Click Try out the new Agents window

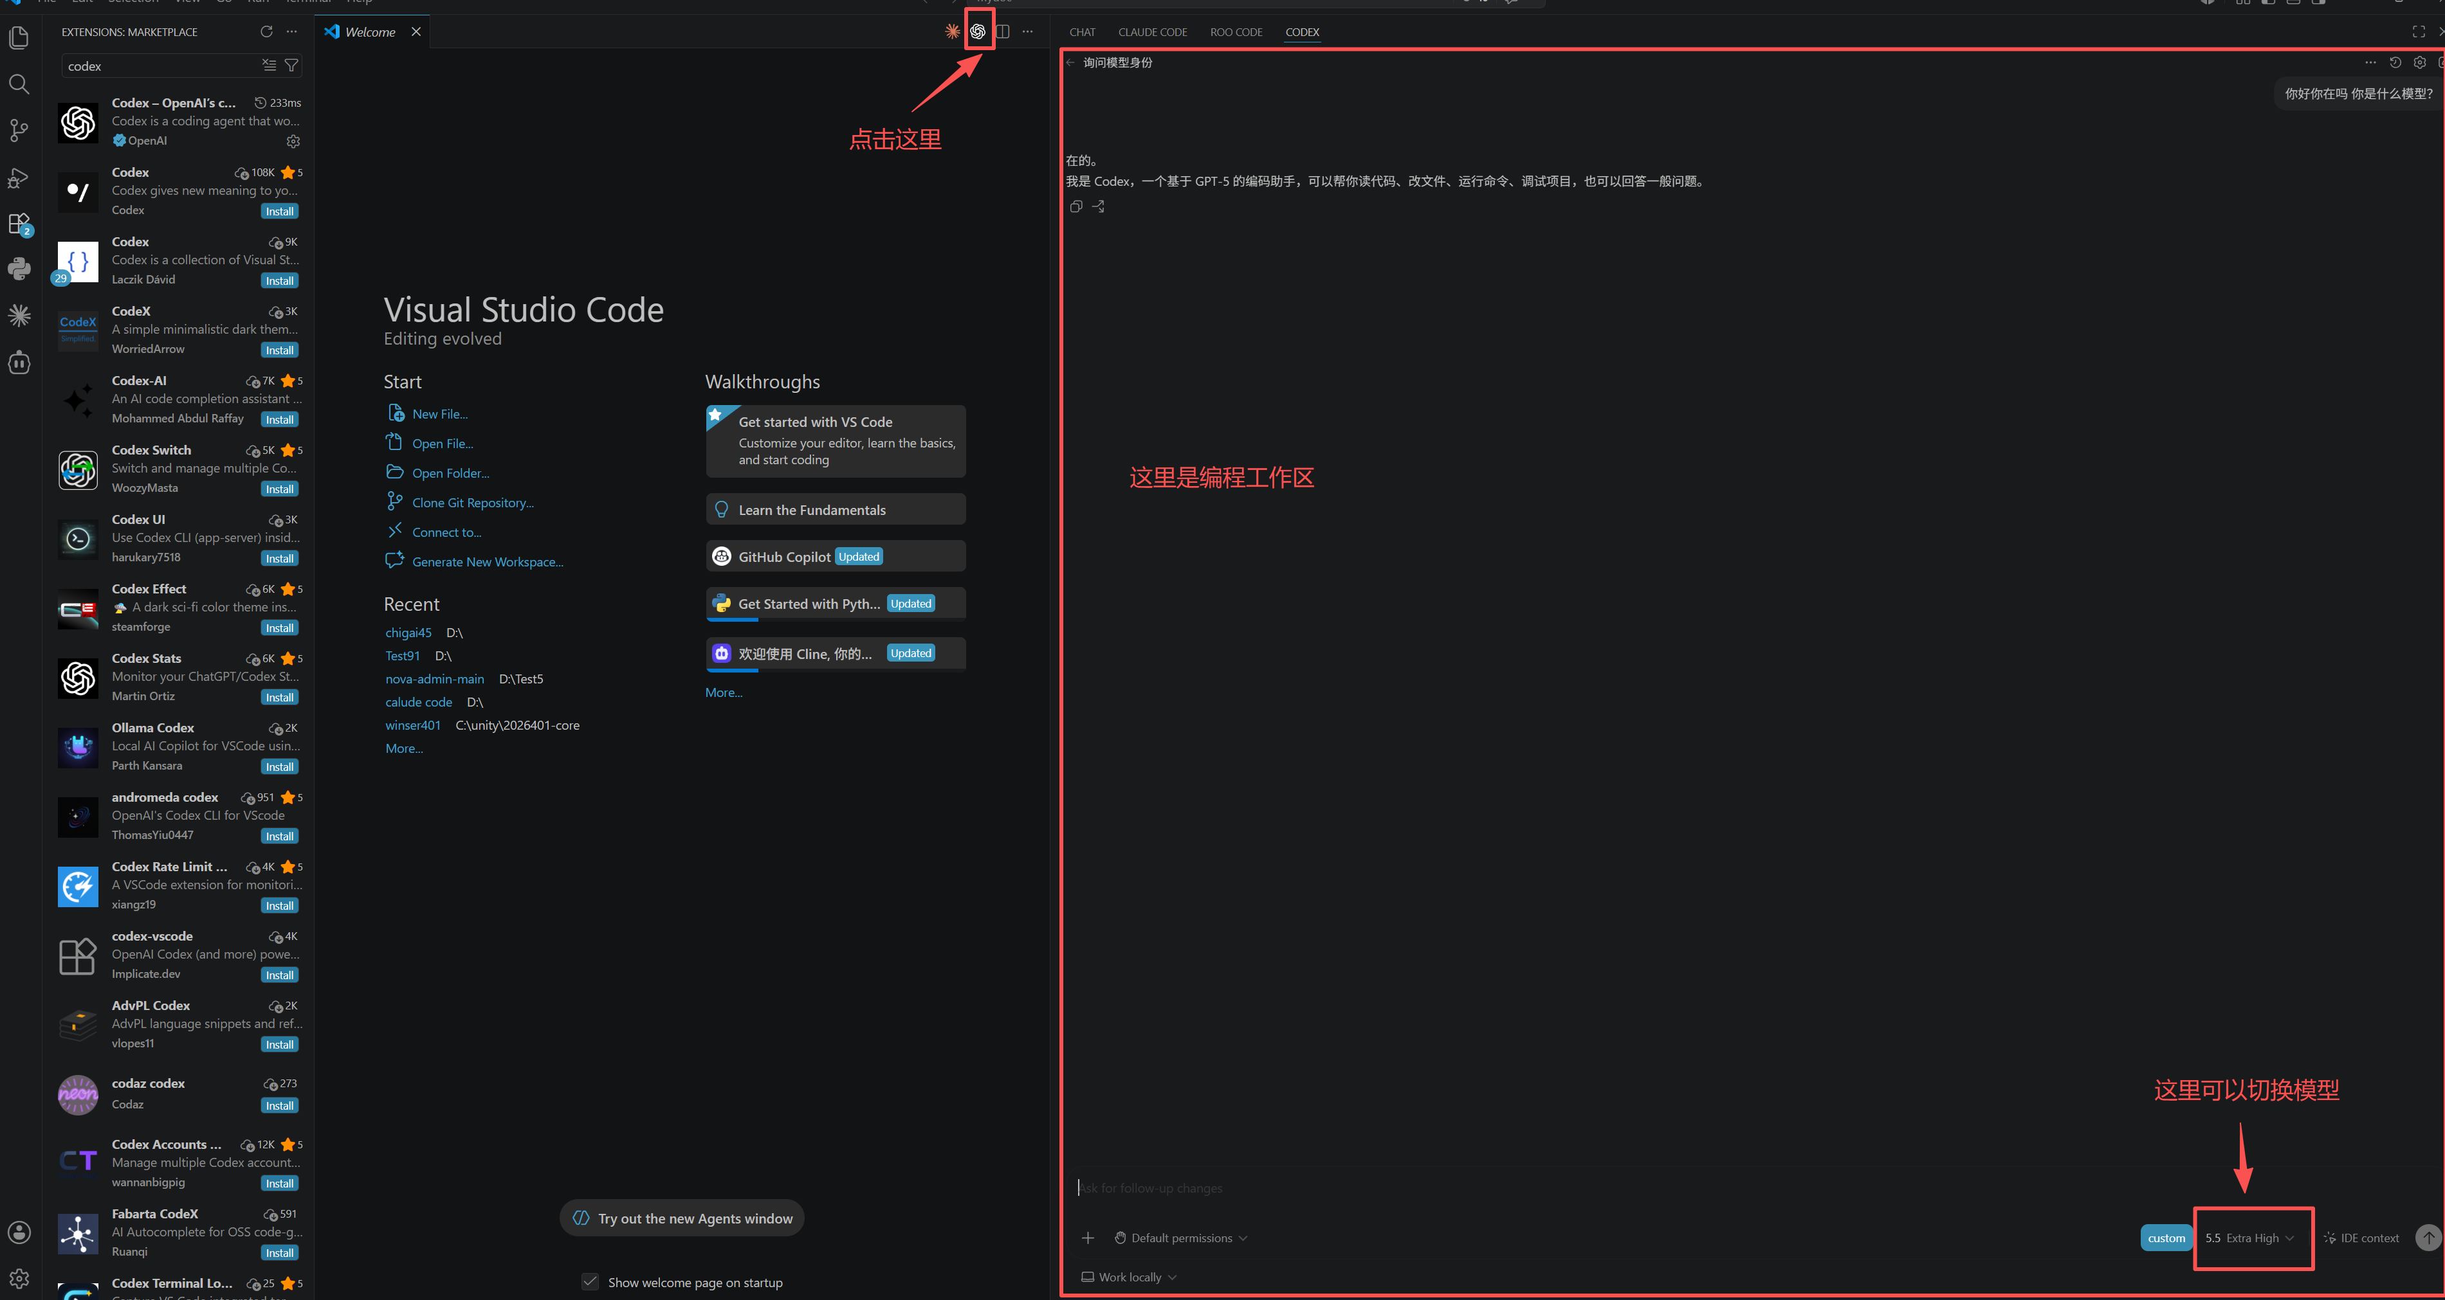pos(682,1218)
